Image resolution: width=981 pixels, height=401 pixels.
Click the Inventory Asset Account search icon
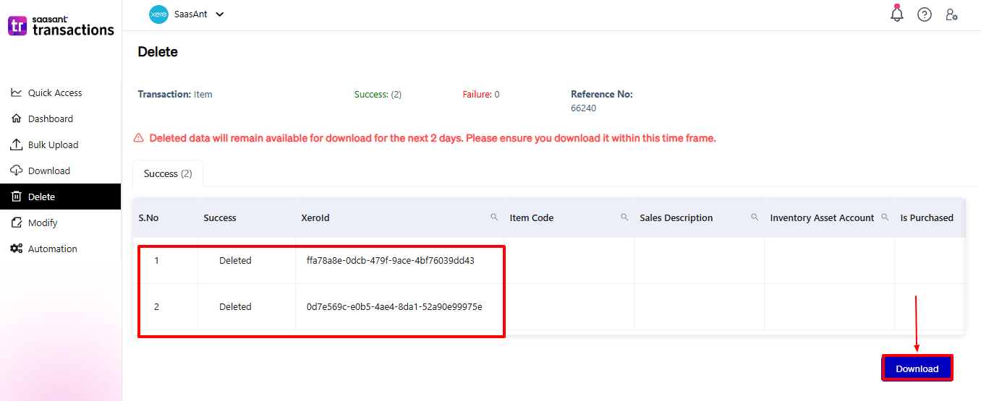pyautogui.click(x=885, y=217)
